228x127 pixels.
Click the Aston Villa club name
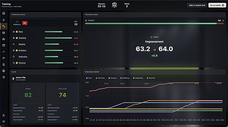[21, 78]
